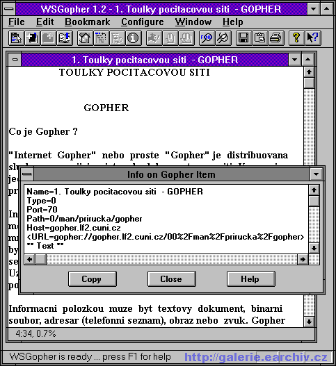Open the document window control menu box

(x=15, y=60)
